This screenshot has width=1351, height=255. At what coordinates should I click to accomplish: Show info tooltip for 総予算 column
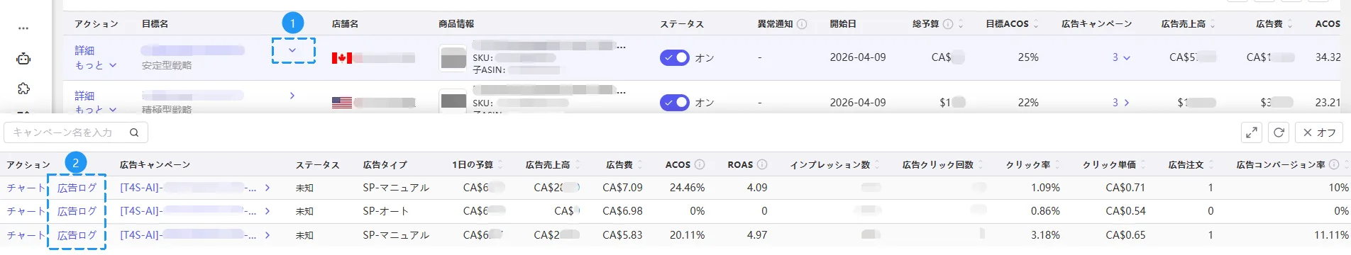point(948,24)
